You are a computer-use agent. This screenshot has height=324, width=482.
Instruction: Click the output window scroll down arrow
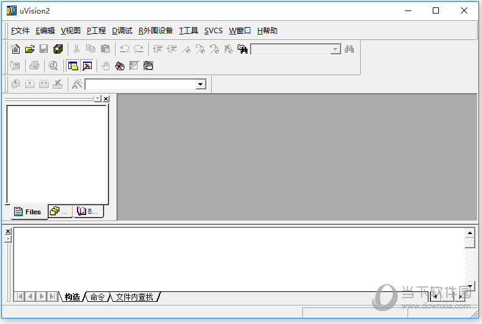pos(470,286)
